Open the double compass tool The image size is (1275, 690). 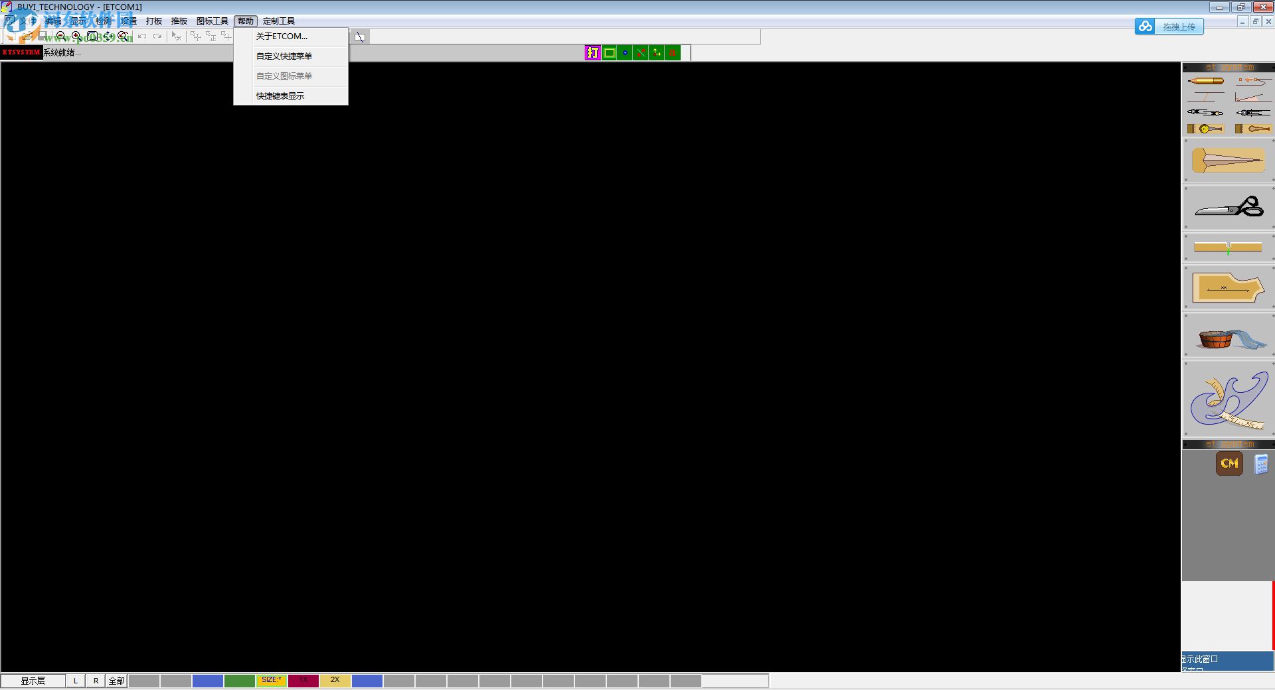pos(1205,113)
